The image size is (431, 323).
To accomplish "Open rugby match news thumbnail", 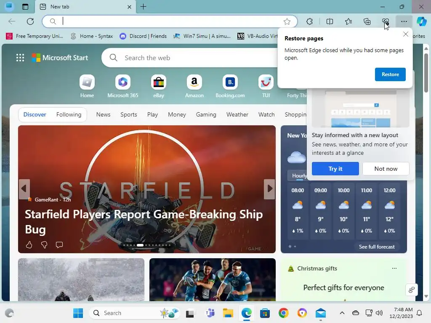I will (x=213, y=280).
